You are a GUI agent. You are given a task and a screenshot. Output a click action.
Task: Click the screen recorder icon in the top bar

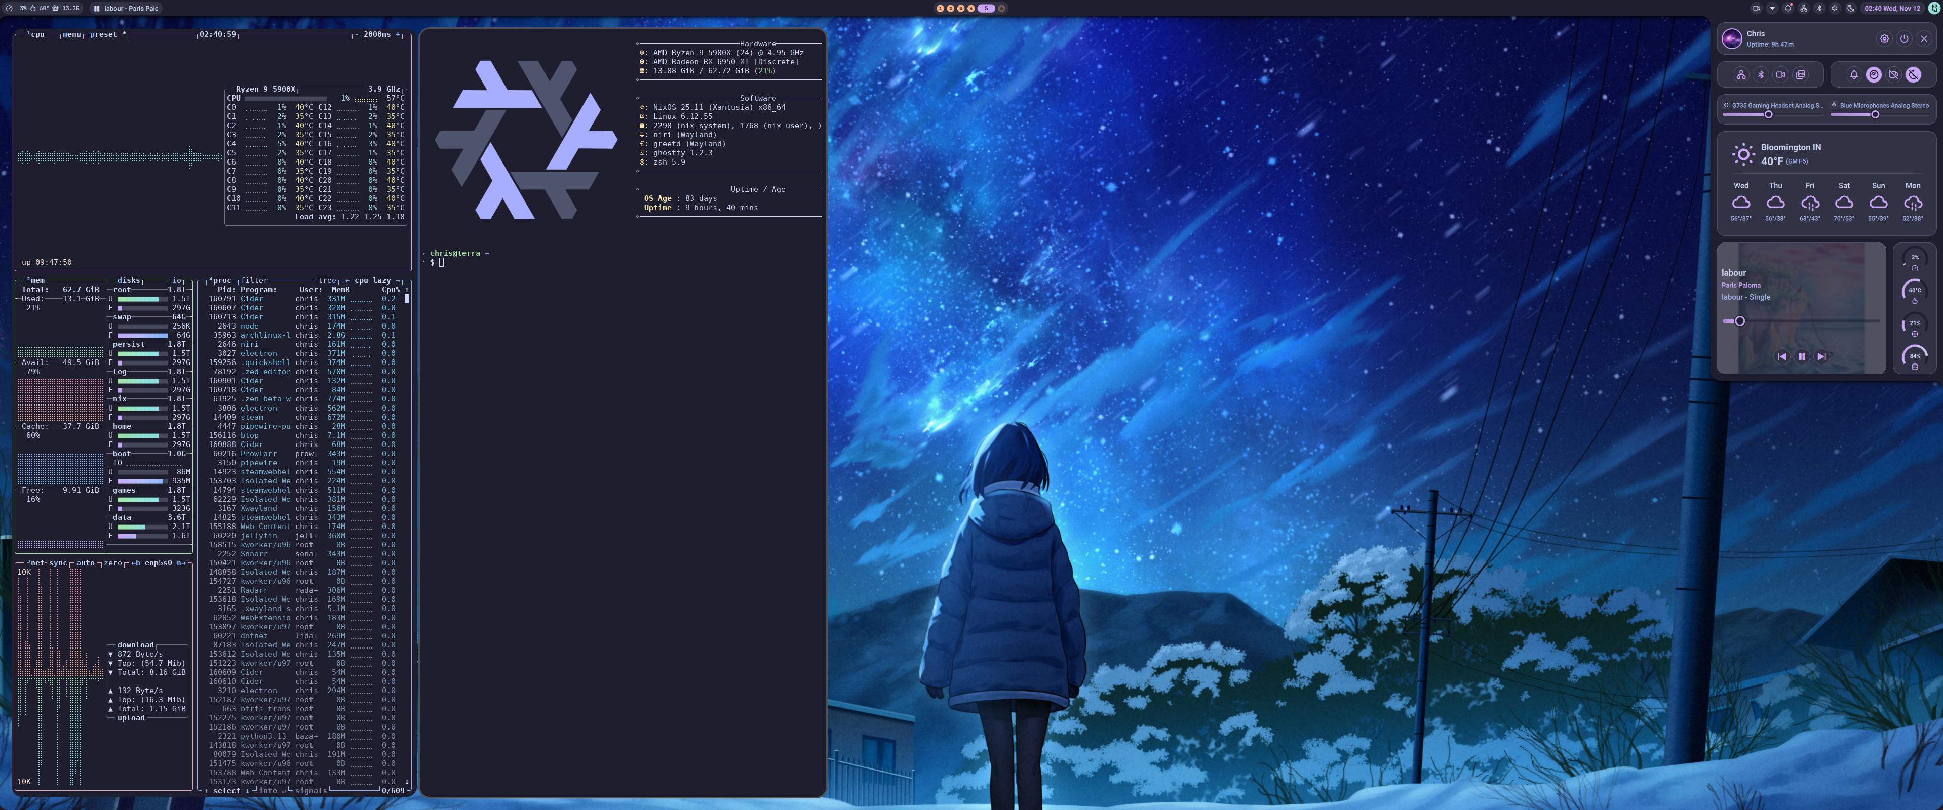pyautogui.click(x=1757, y=8)
